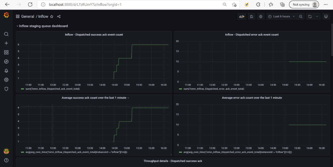Open the Configuration gear in sidebar
Screen dimensions: 333x167
(x=6, y=80)
